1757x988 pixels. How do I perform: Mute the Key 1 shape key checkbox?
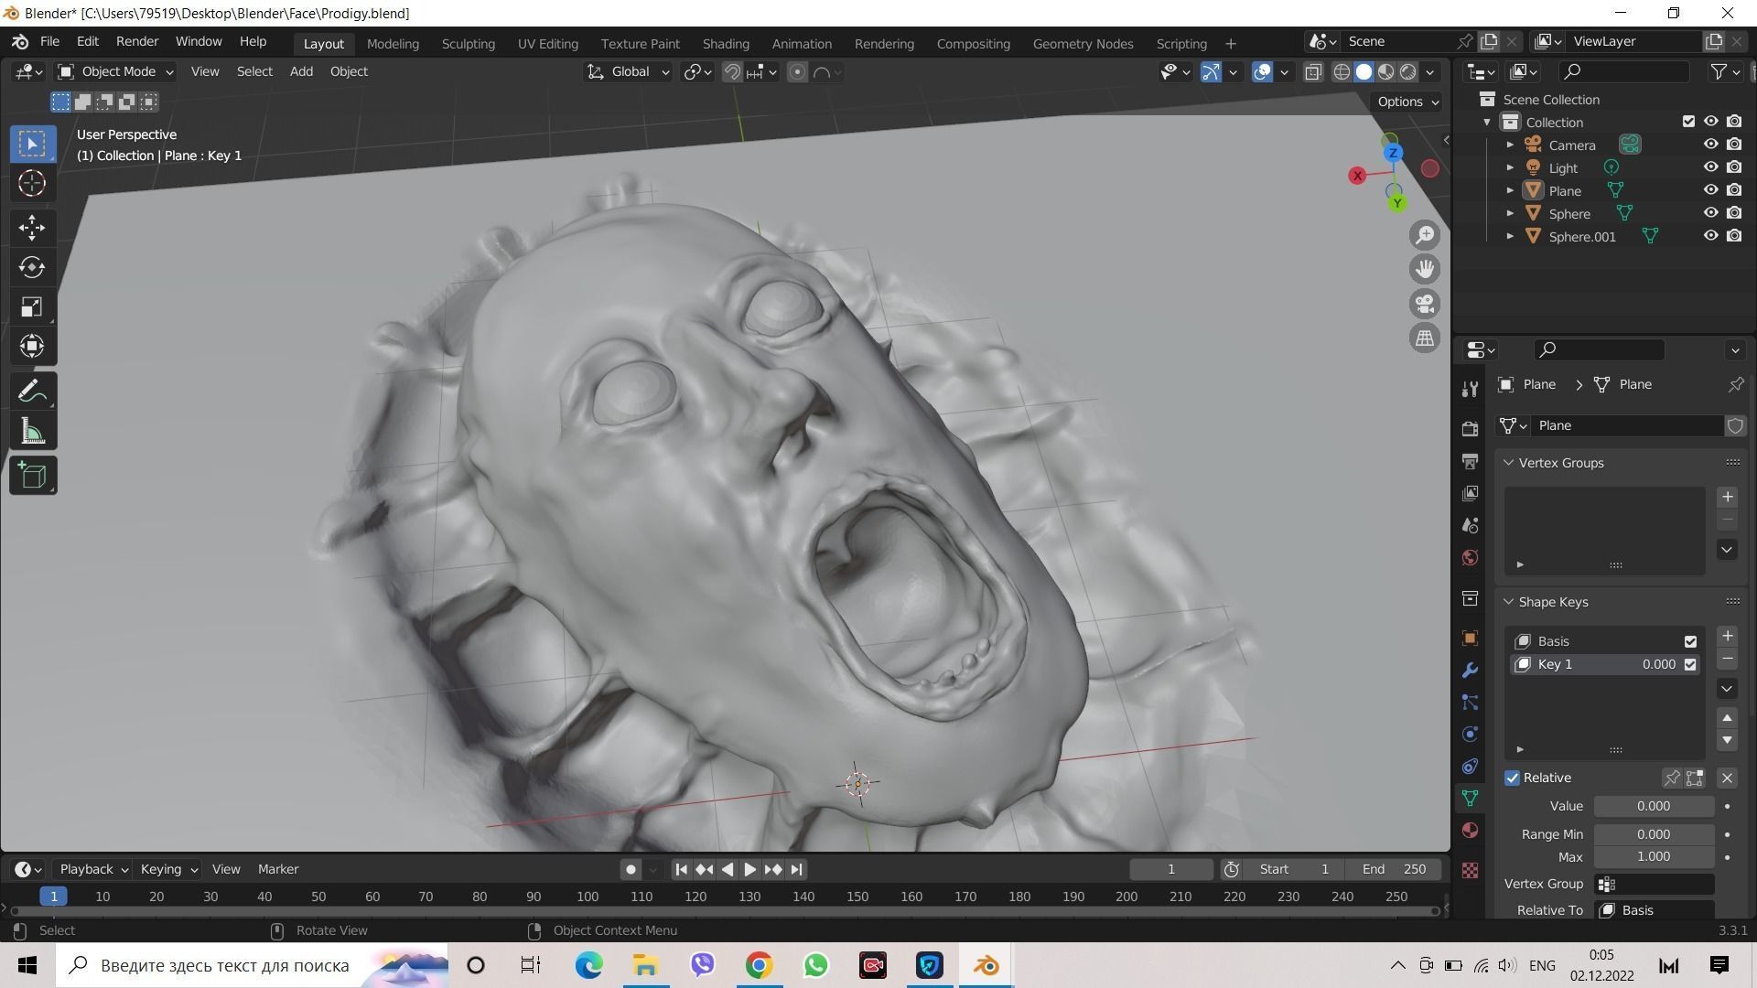point(1689,664)
